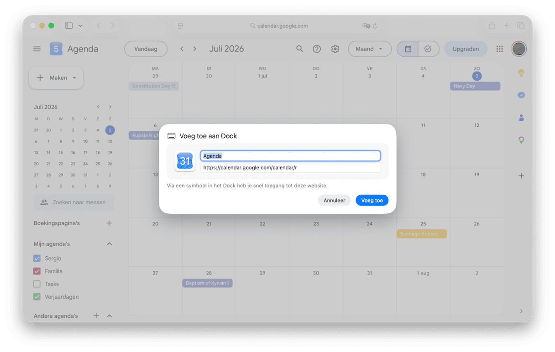Select July 5 in mini calendar
This screenshot has height=352, width=555.
coord(110,130)
